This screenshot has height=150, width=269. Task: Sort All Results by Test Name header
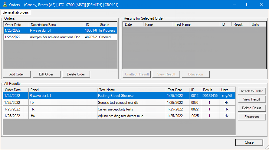132,90
